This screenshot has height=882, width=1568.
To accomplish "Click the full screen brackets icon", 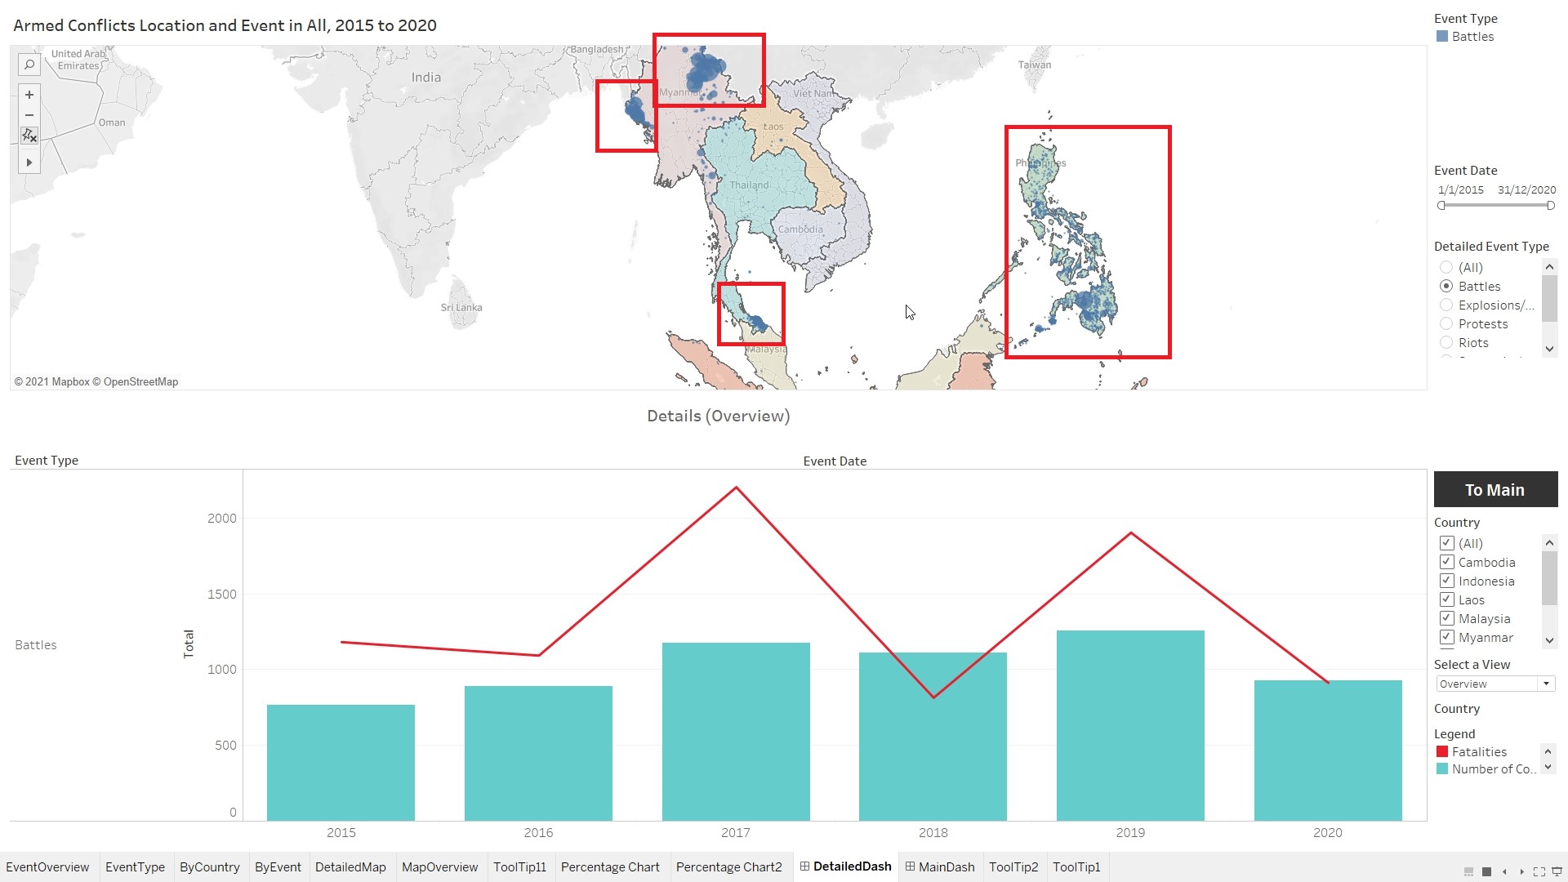I will (1539, 871).
